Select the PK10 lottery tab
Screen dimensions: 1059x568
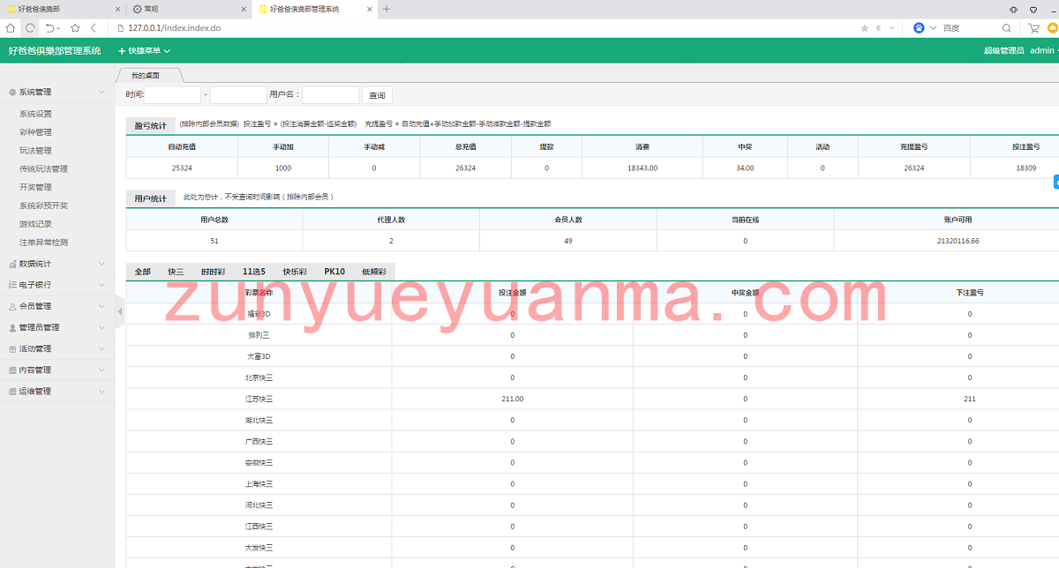[334, 272]
